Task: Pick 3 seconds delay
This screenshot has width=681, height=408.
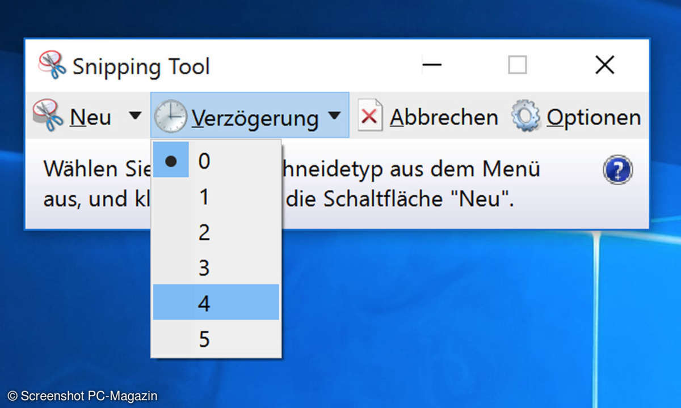Action: pyautogui.click(x=216, y=267)
